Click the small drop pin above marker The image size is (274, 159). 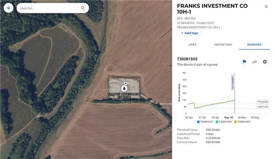click(x=125, y=83)
